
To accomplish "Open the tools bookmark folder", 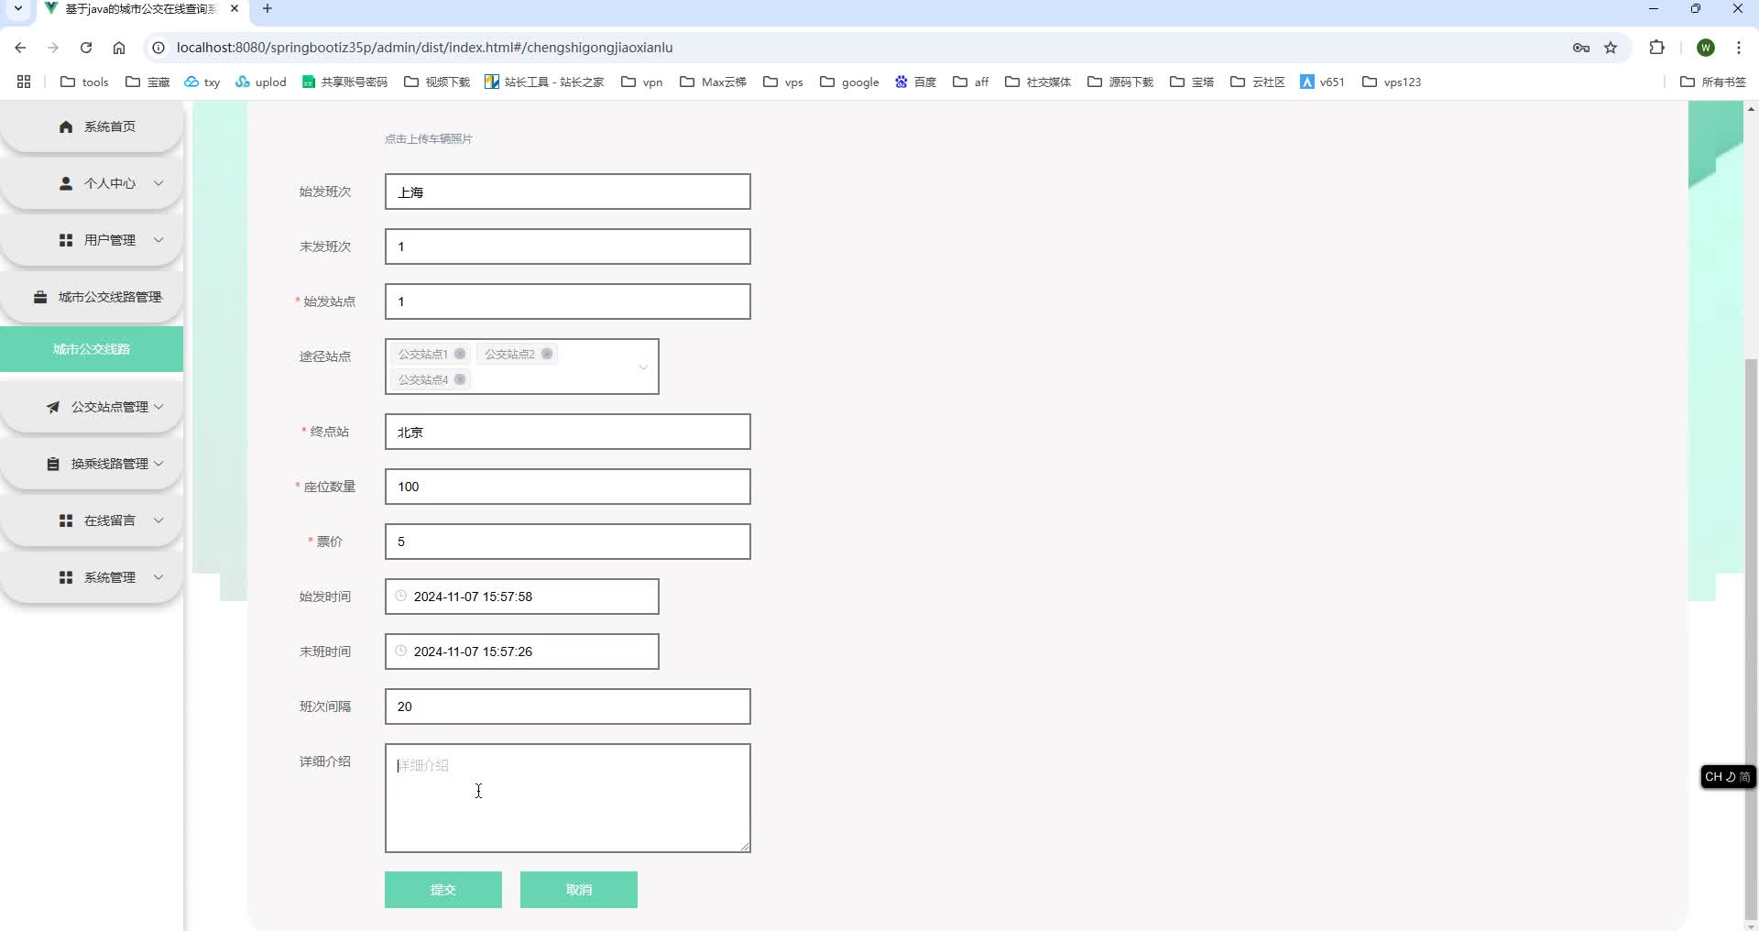I will point(84,82).
